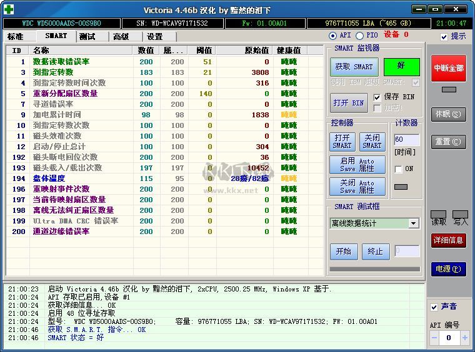475x352 pixels.
Task: Expand the 离线数据统计 test dropdown
Action: [x=414, y=223]
